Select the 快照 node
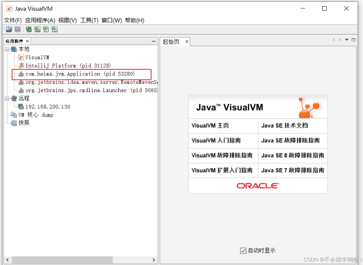This screenshot has height=265, width=363. pos(24,123)
